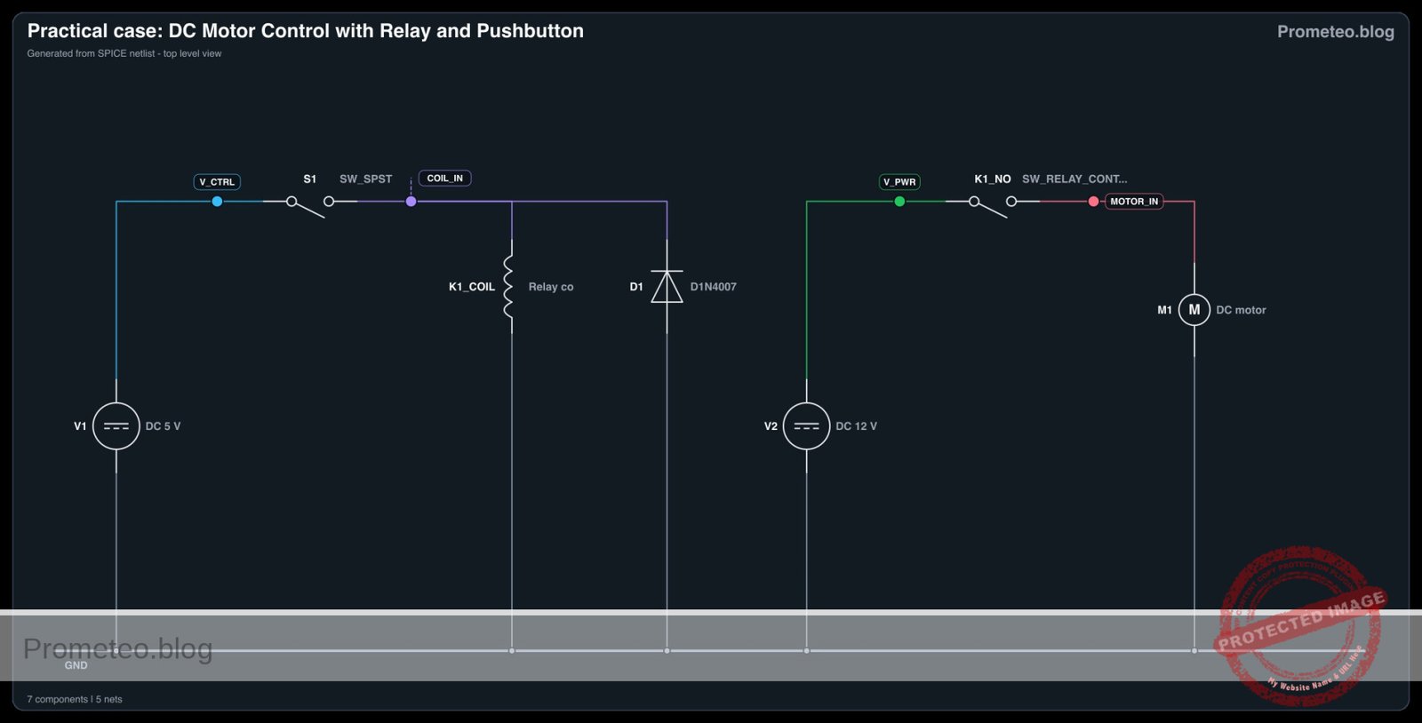Click the 'DC 12 V' value text
This screenshot has width=1422, height=723.
tap(856, 426)
